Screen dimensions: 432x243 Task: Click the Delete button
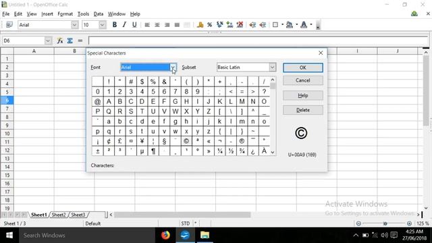303,110
